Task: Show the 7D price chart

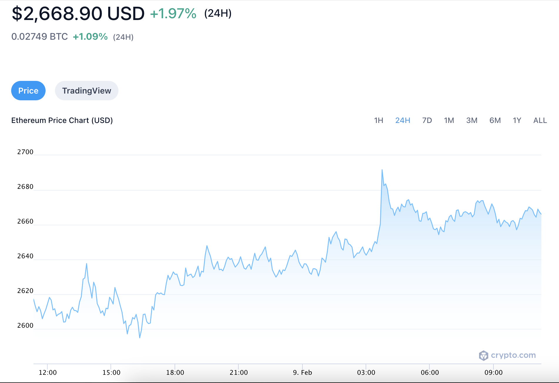Action: point(427,120)
